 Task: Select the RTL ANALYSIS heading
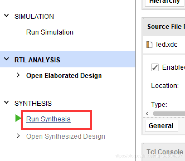[x=37, y=60]
